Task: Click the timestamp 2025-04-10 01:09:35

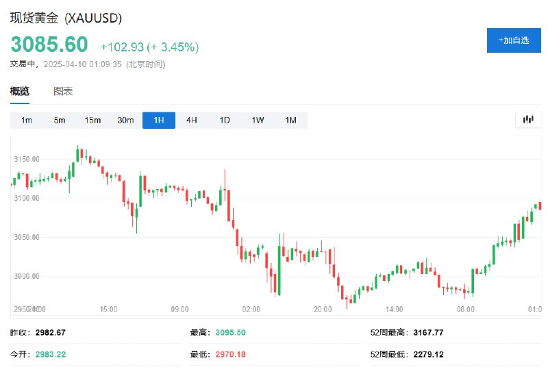Action: (82, 64)
